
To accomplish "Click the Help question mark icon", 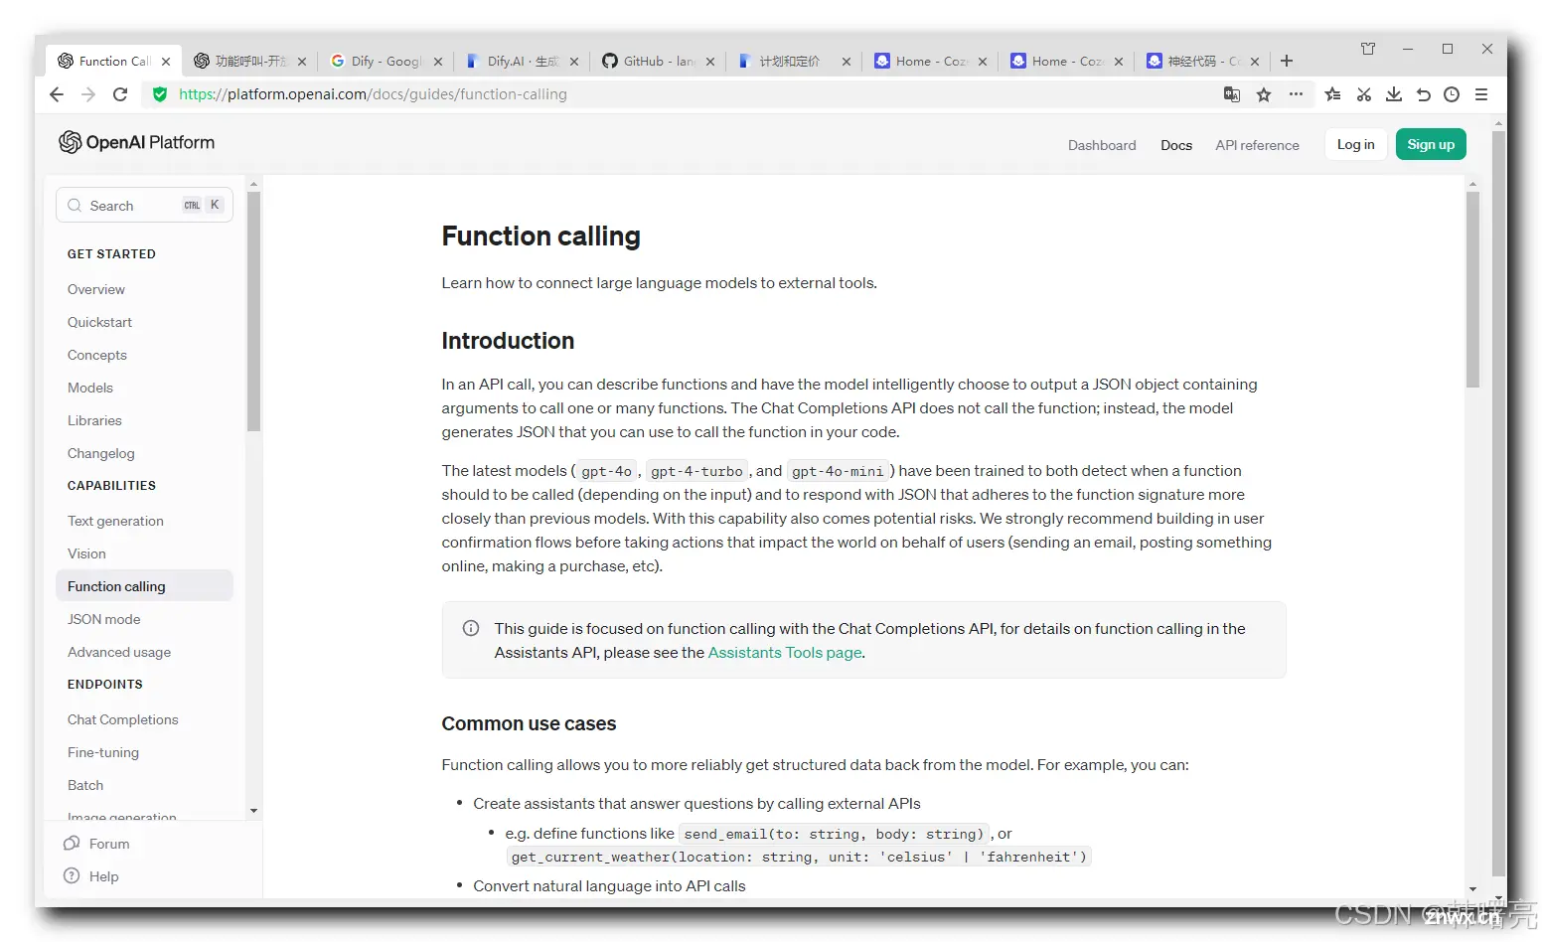I will (x=72, y=876).
